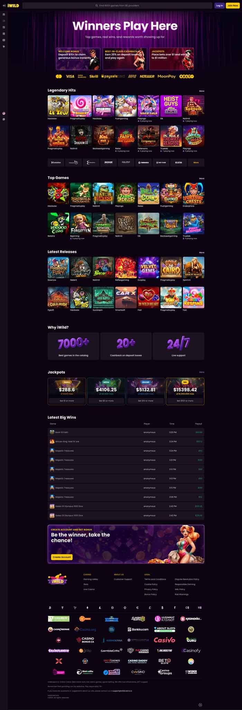The width and height of the screenshot is (242, 710).
Task: Click the iWild logo in header
Action: [13, 6]
